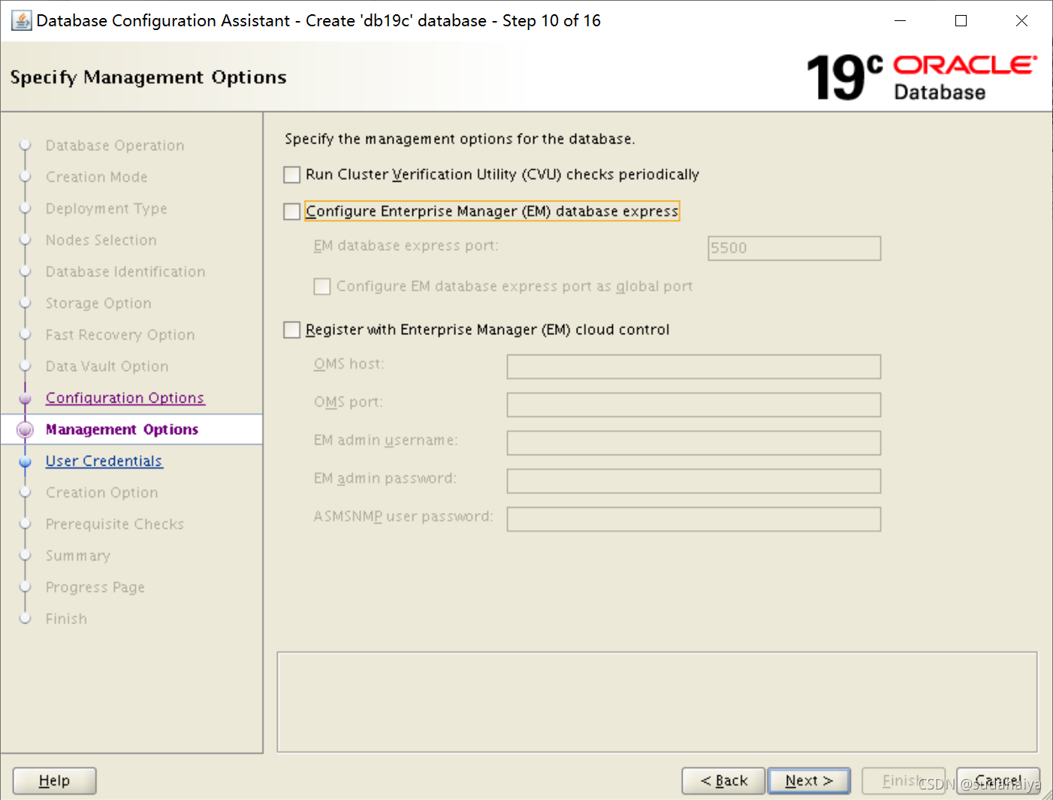Click the 'OMS host:' label

pos(348,364)
